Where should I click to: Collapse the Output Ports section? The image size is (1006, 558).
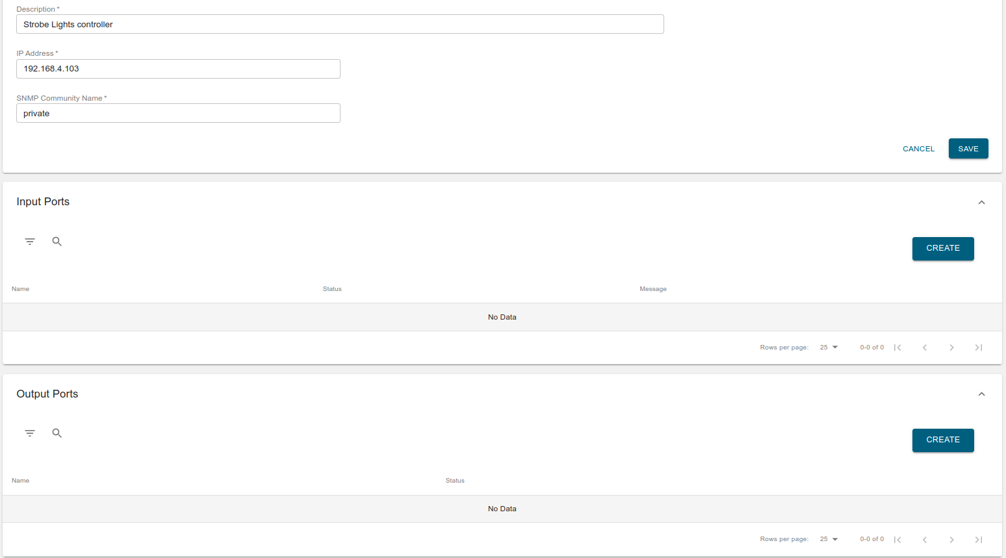pyautogui.click(x=981, y=394)
